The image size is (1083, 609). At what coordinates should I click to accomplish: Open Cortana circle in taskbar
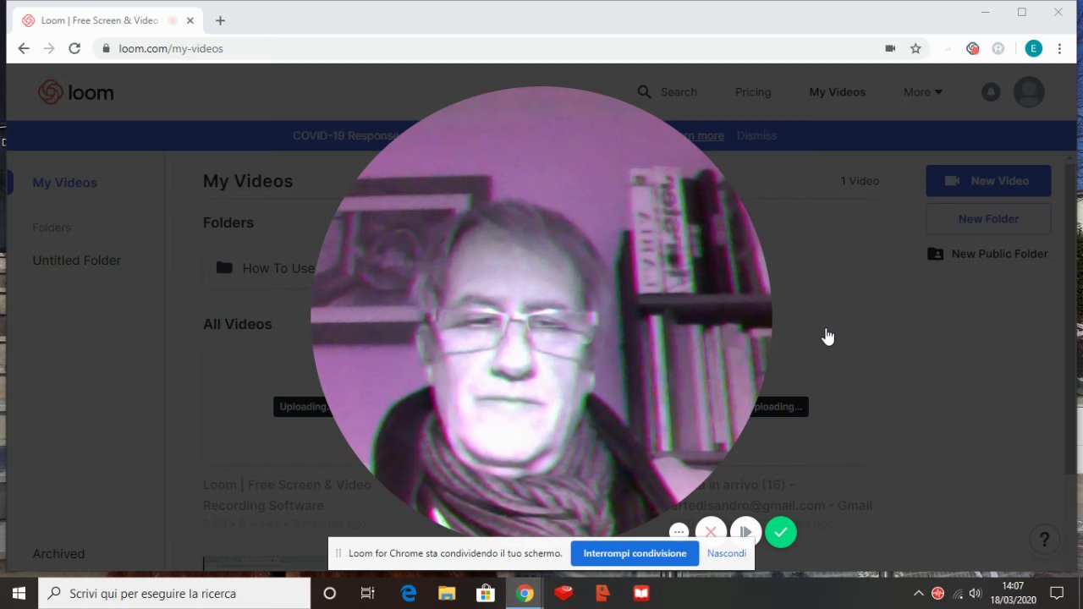[330, 594]
